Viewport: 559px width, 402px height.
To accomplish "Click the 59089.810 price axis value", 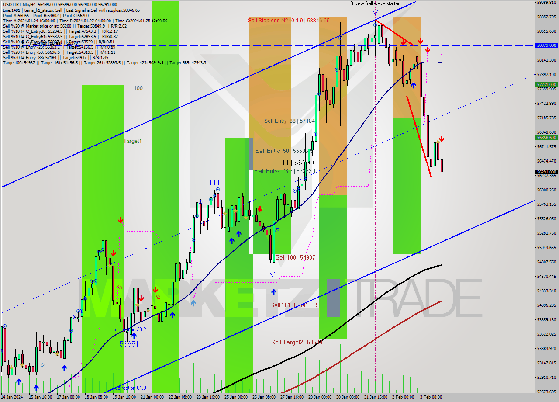I will point(546,2).
